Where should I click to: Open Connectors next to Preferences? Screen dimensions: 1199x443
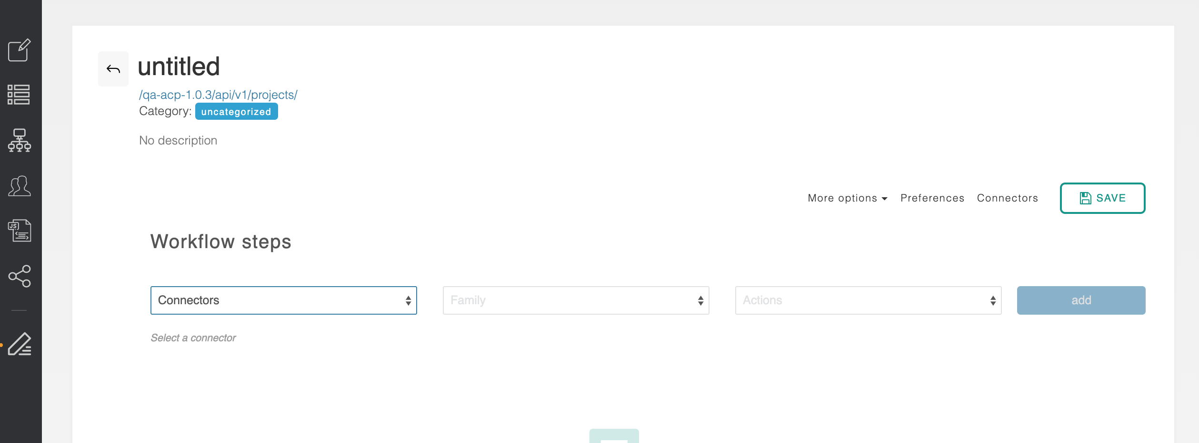[1007, 198]
